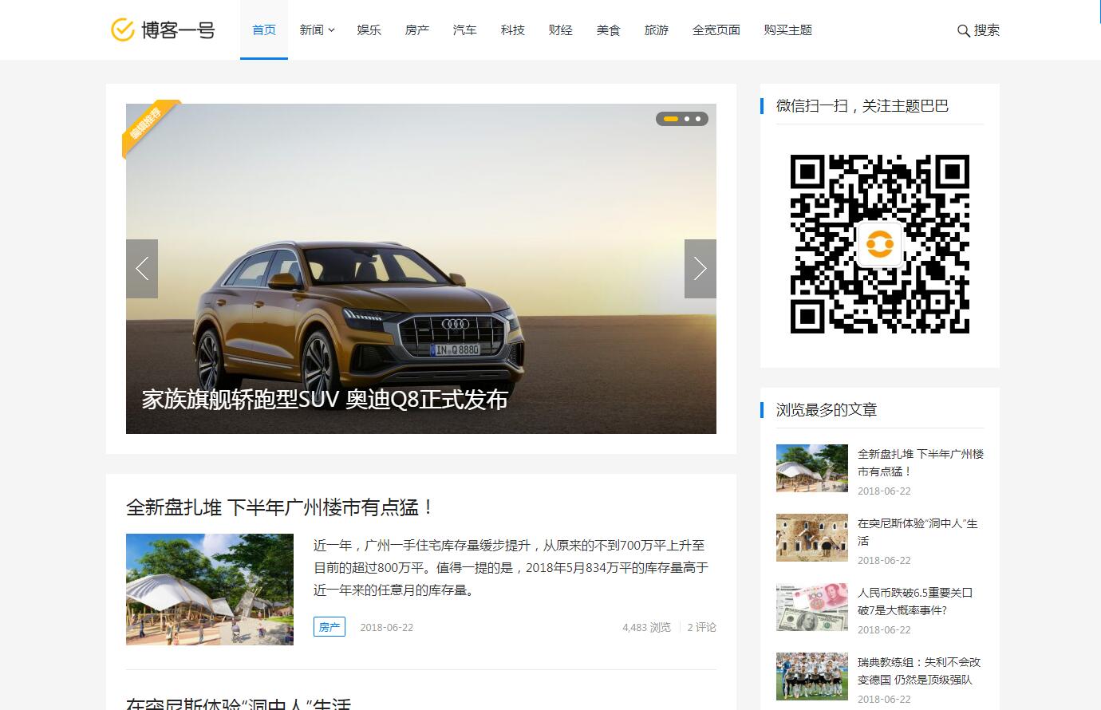The height and width of the screenshot is (710, 1101).
Task: Click the orange logo inside the QR code
Action: (x=879, y=245)
